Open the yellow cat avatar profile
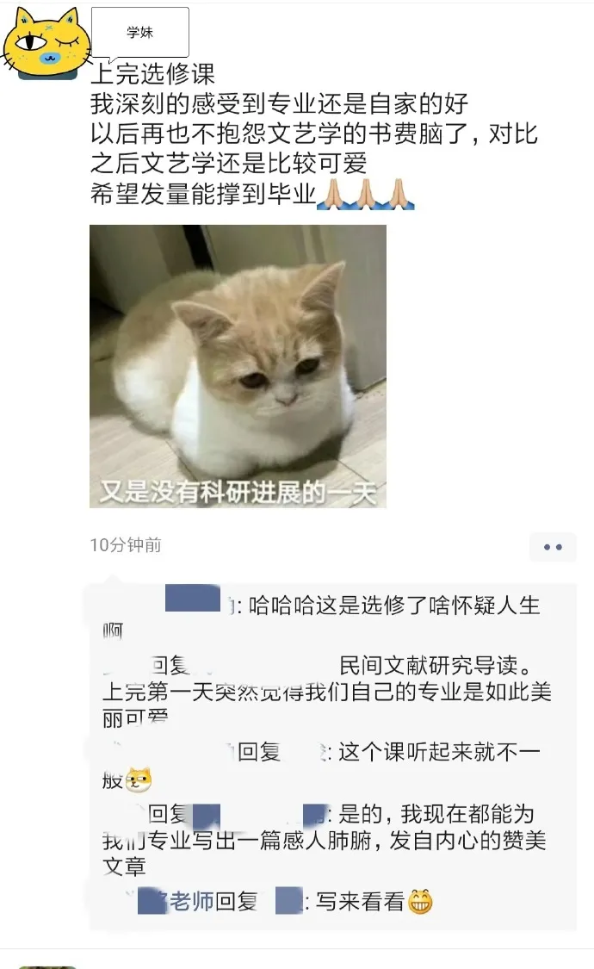Screen dimensions: 594x969 click(x=46, y=45)
